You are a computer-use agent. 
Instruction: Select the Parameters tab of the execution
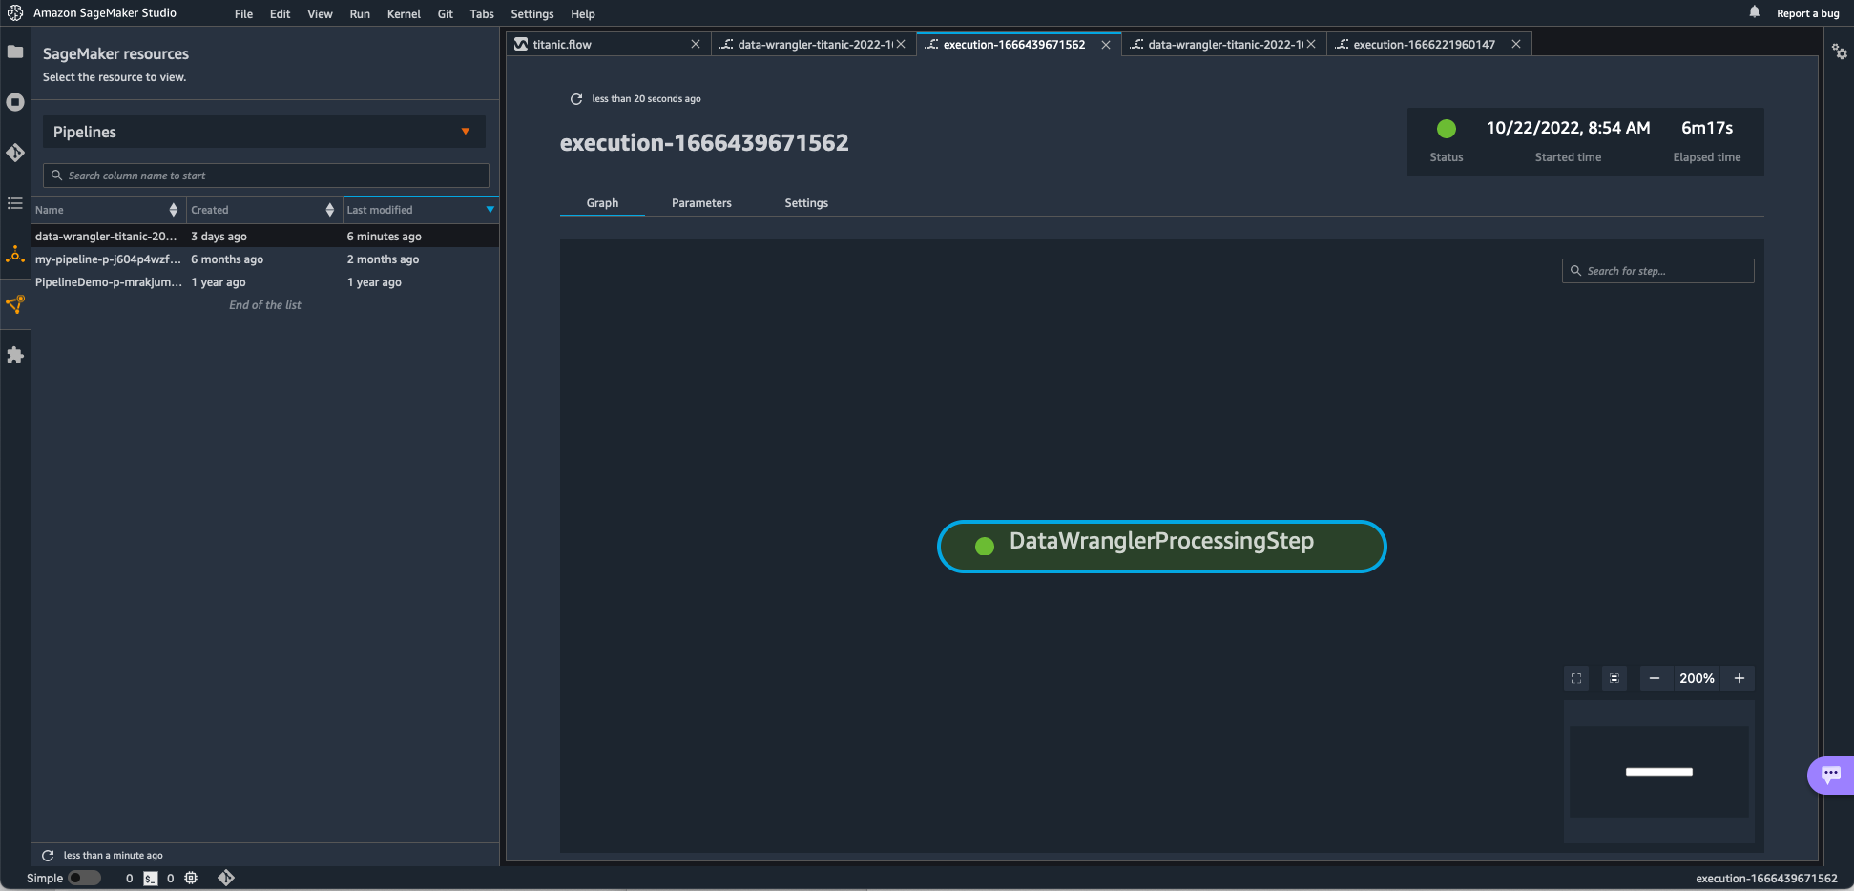click(701, 203)
